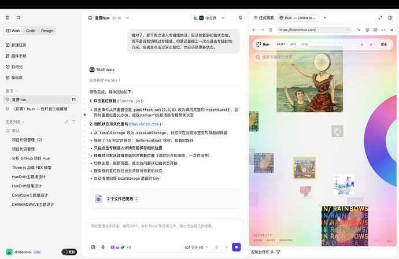Click the attachment paperclip icon
This screenshot has height=259, width=399.
(x=103, y=247)
